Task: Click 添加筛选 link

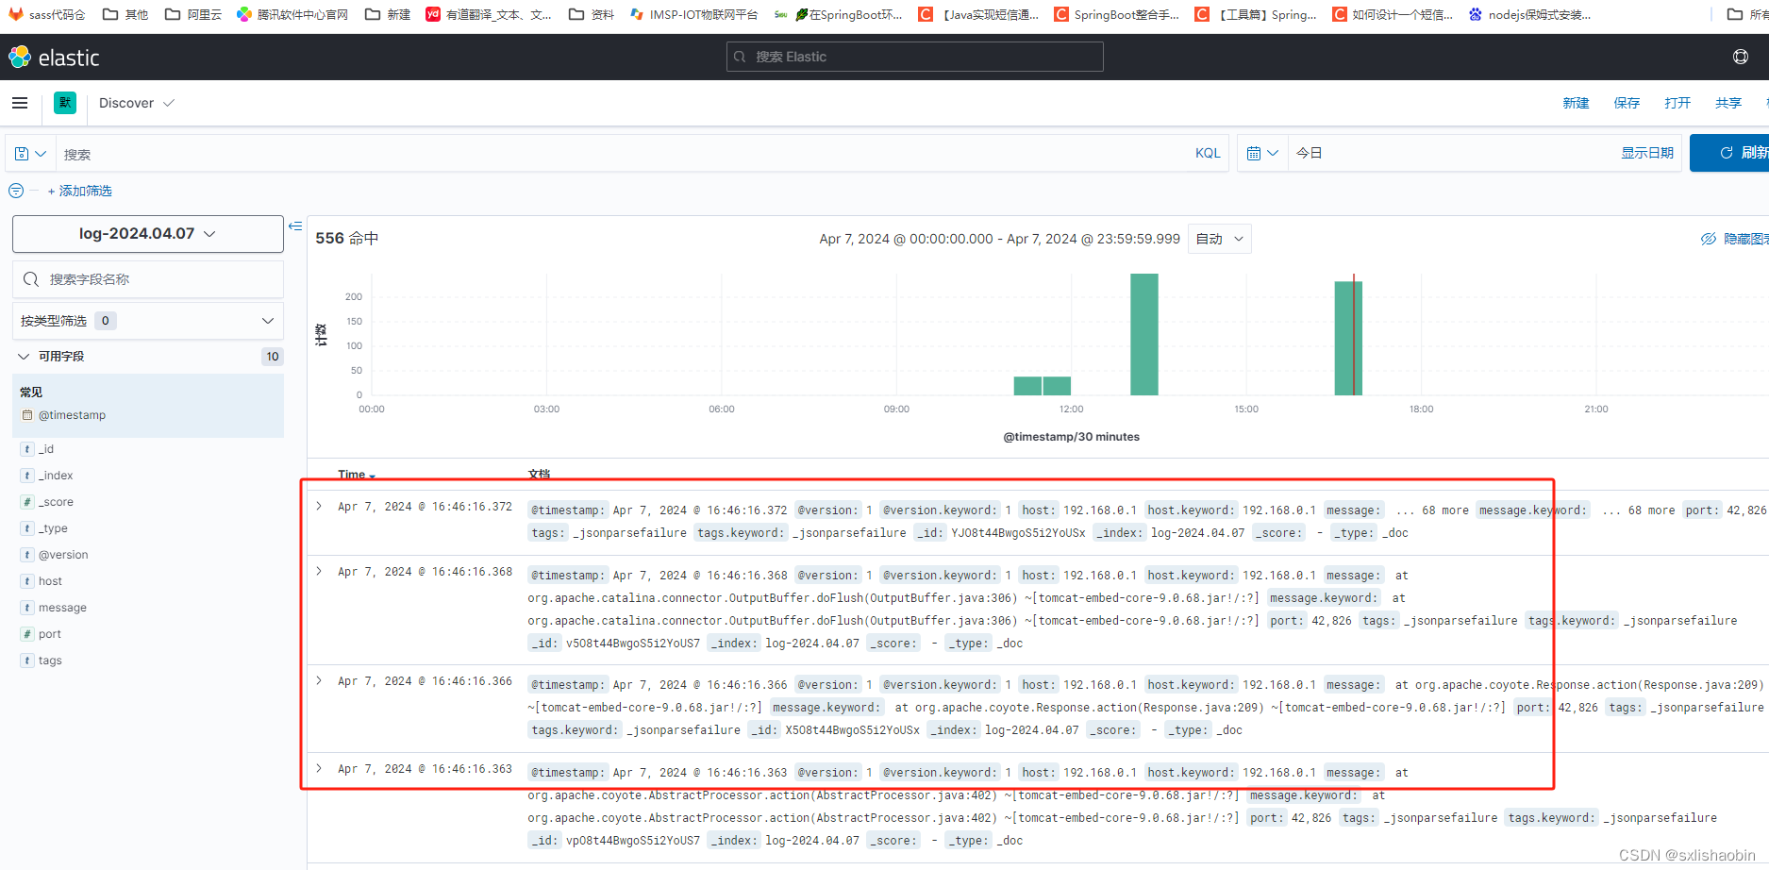Action: coord(79,191)
